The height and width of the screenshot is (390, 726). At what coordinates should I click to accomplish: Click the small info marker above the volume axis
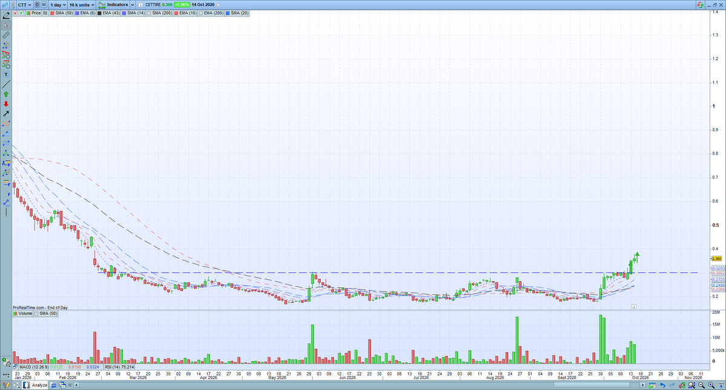pos(633,307)
